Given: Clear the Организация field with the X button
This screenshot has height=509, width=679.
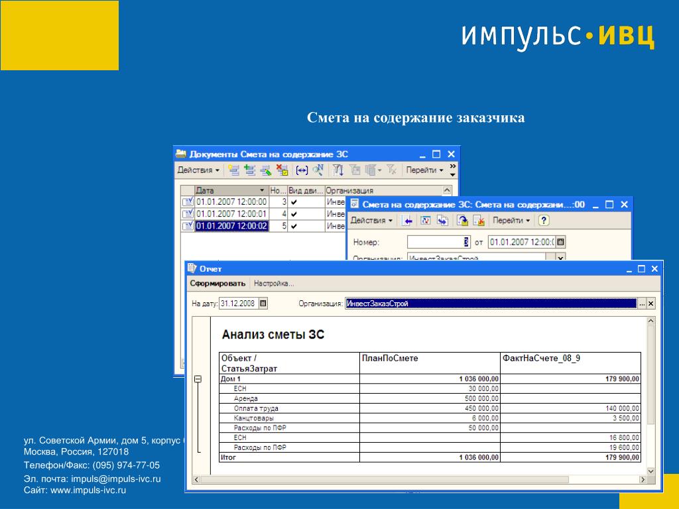Looking at the screenshot, I should (x=650, y=304).
